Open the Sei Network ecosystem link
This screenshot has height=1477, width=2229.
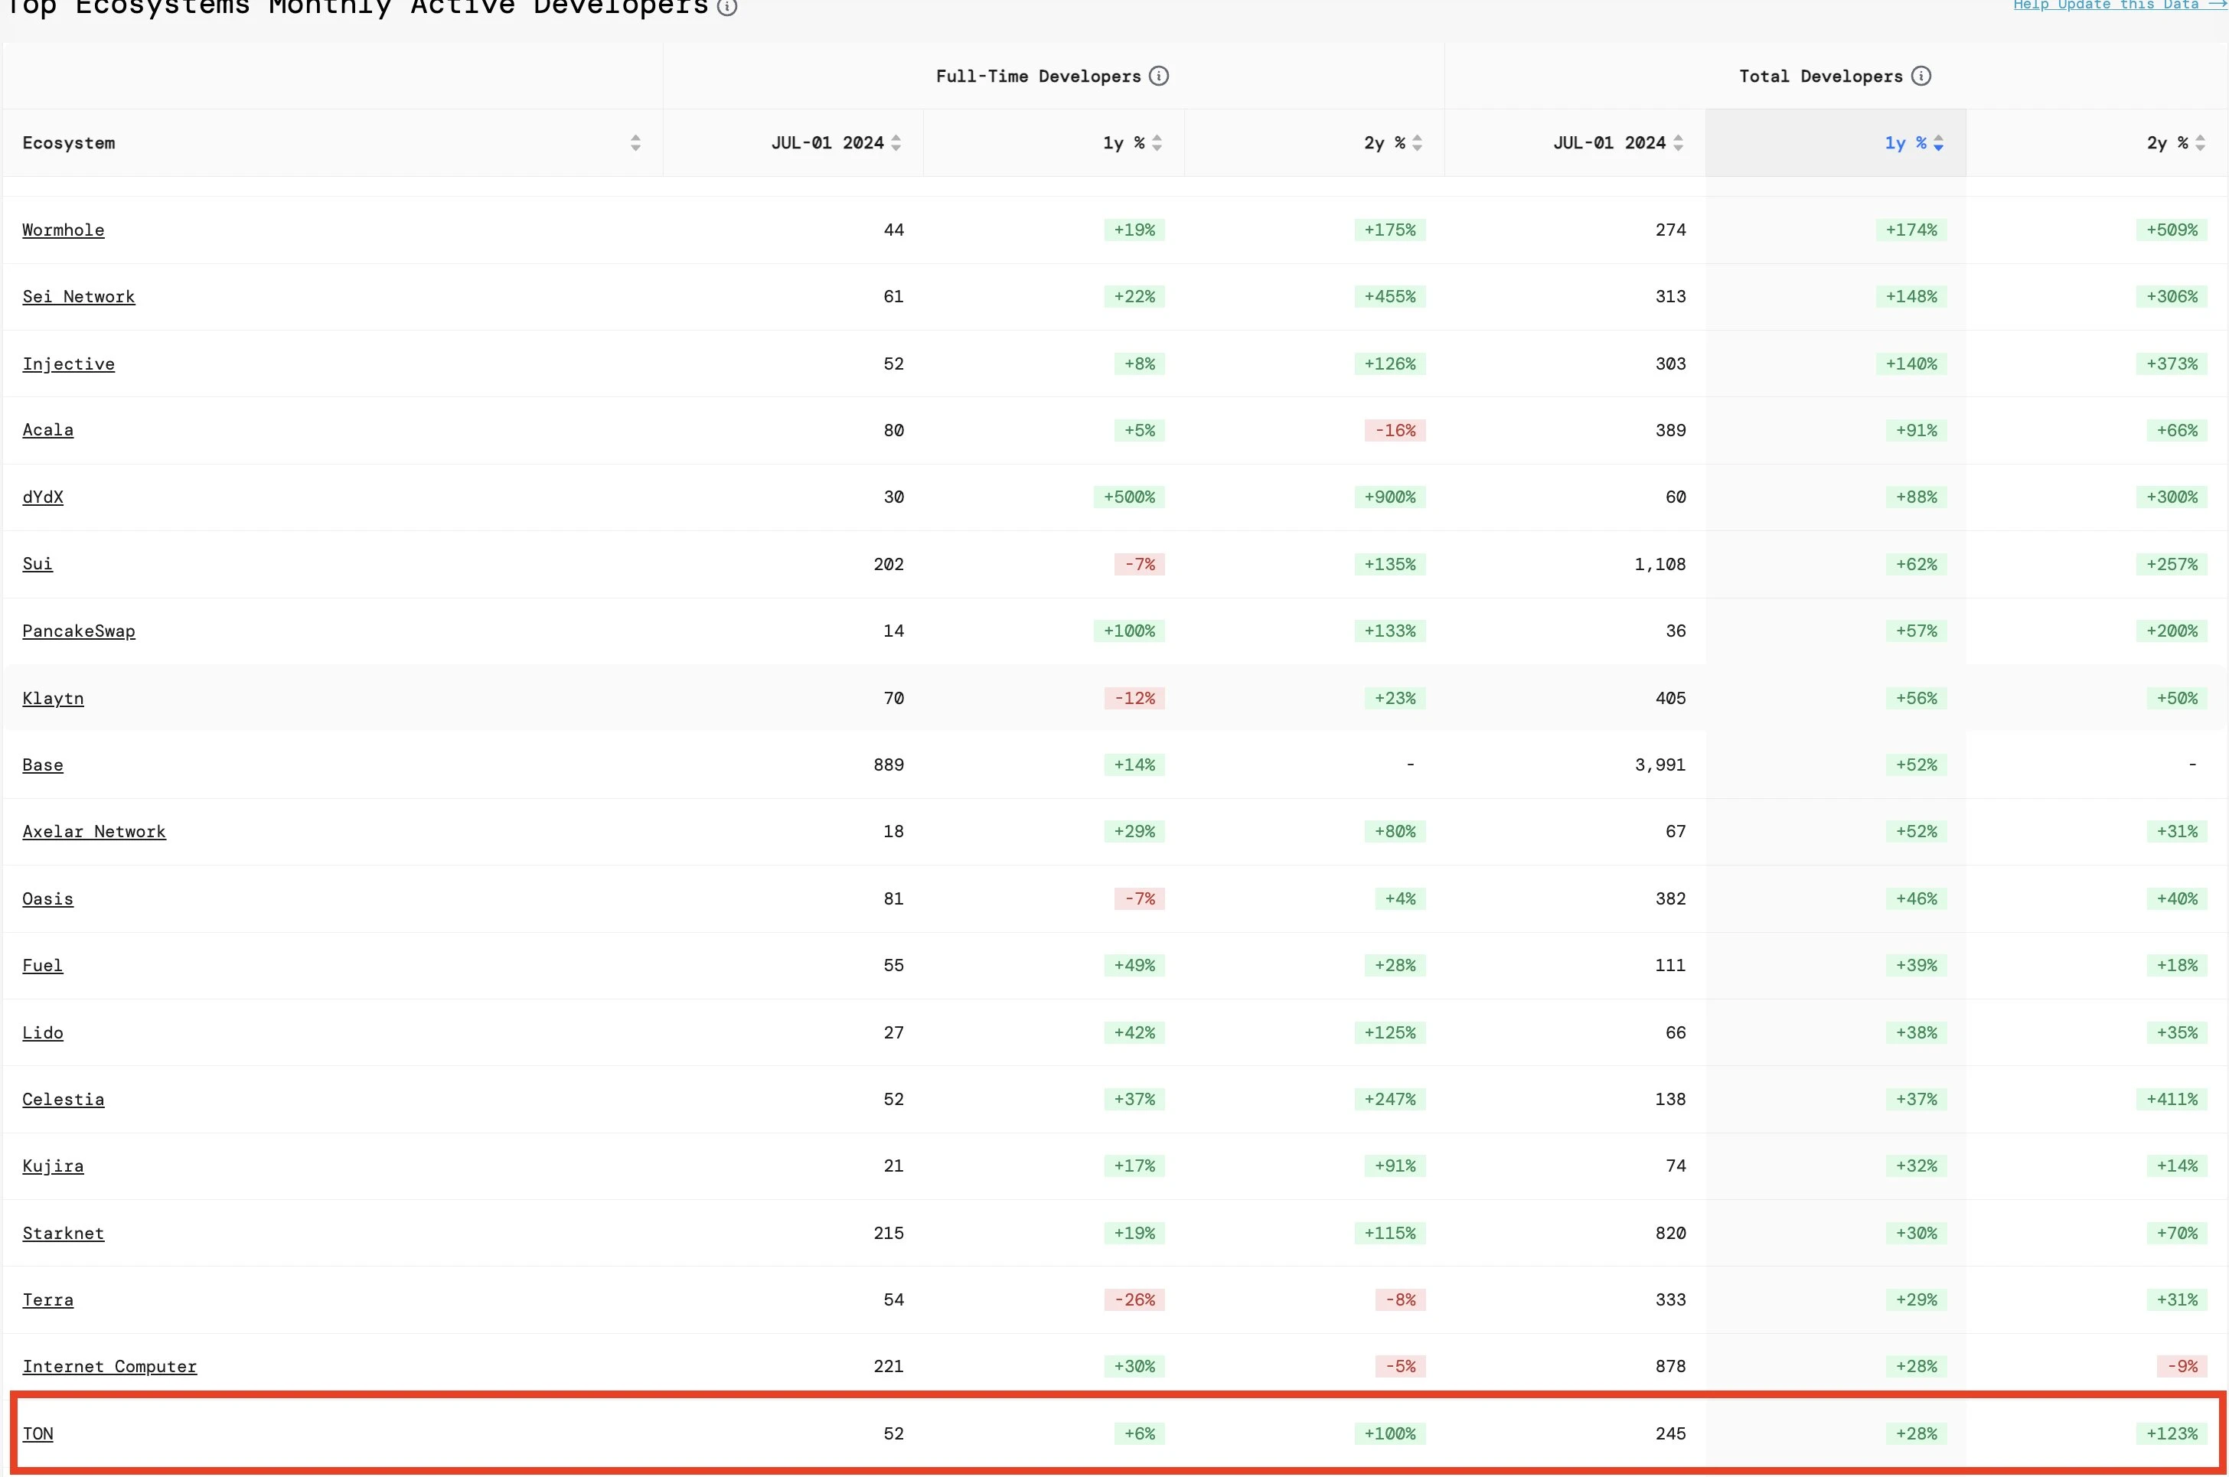click(78, 297)
